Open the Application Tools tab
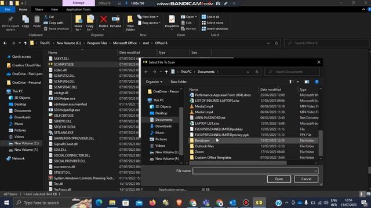This screenshot has width=371, height=208. pos(78,9)
